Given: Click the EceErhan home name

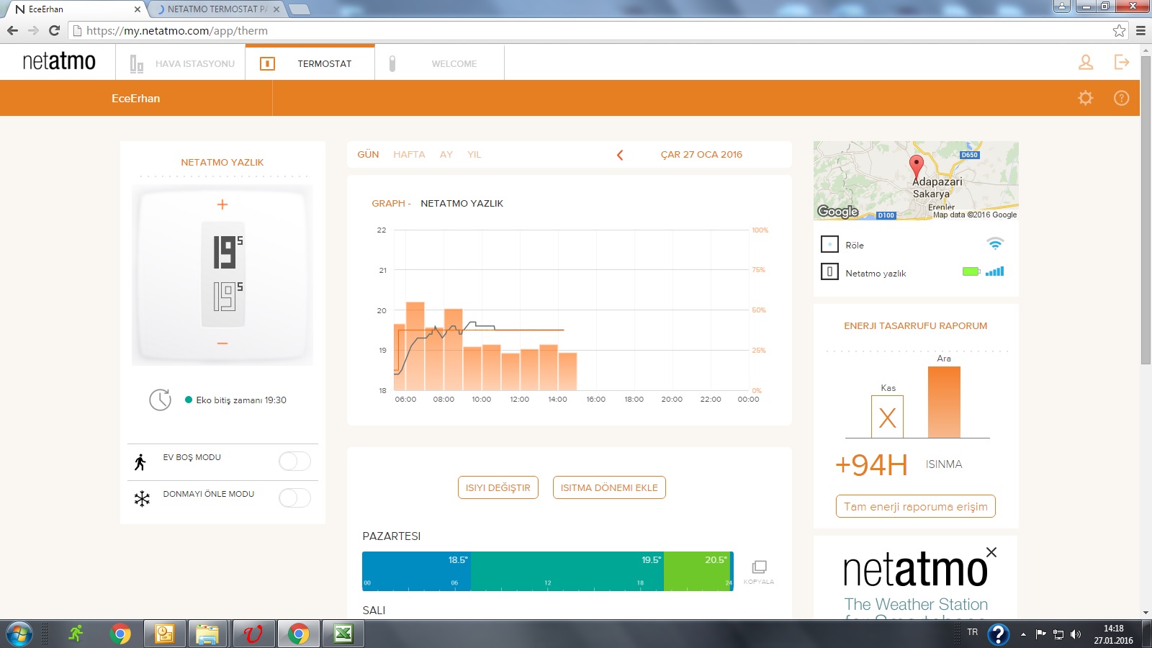Looking at the screenshot, I should click(x=135, y=99).
